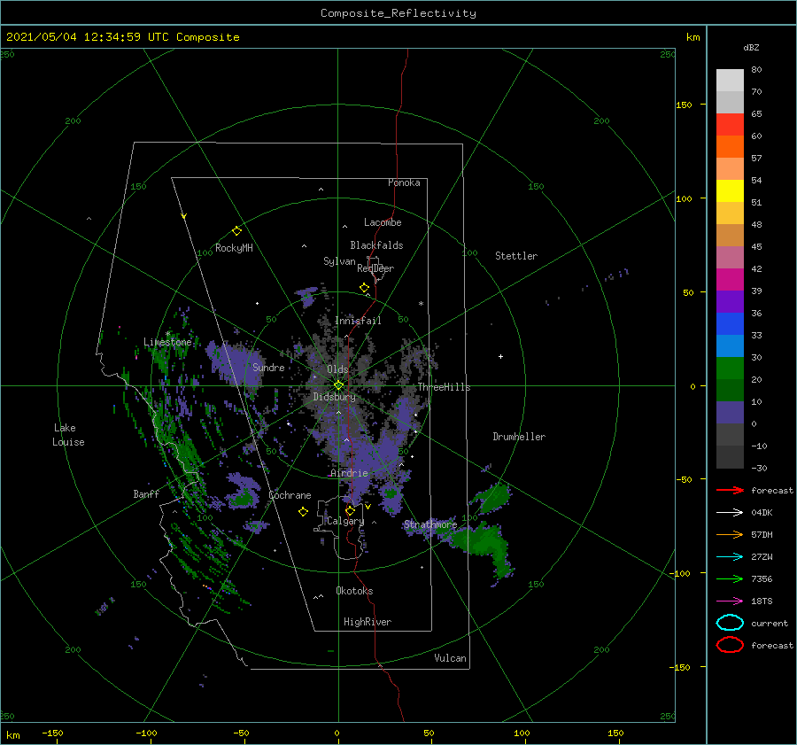Click the Calgary city label
The width and height of the screenshot is (797, 745).
(345, 521)
